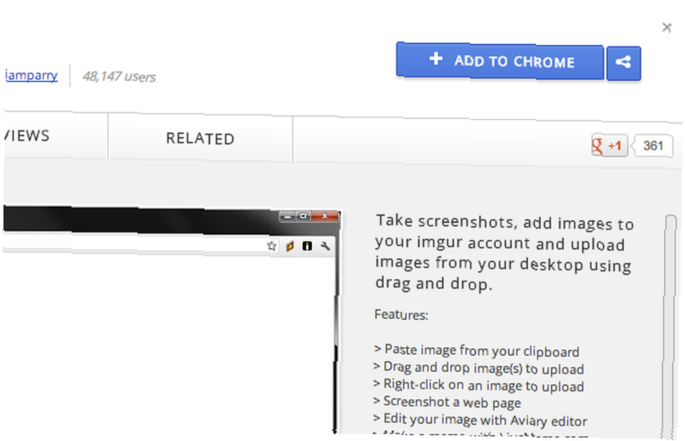Click the minimize button in the preview window

coord(287,216)
